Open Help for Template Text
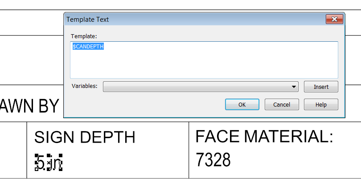The height and width of the screenshot is (187, 361). [320, 105]
